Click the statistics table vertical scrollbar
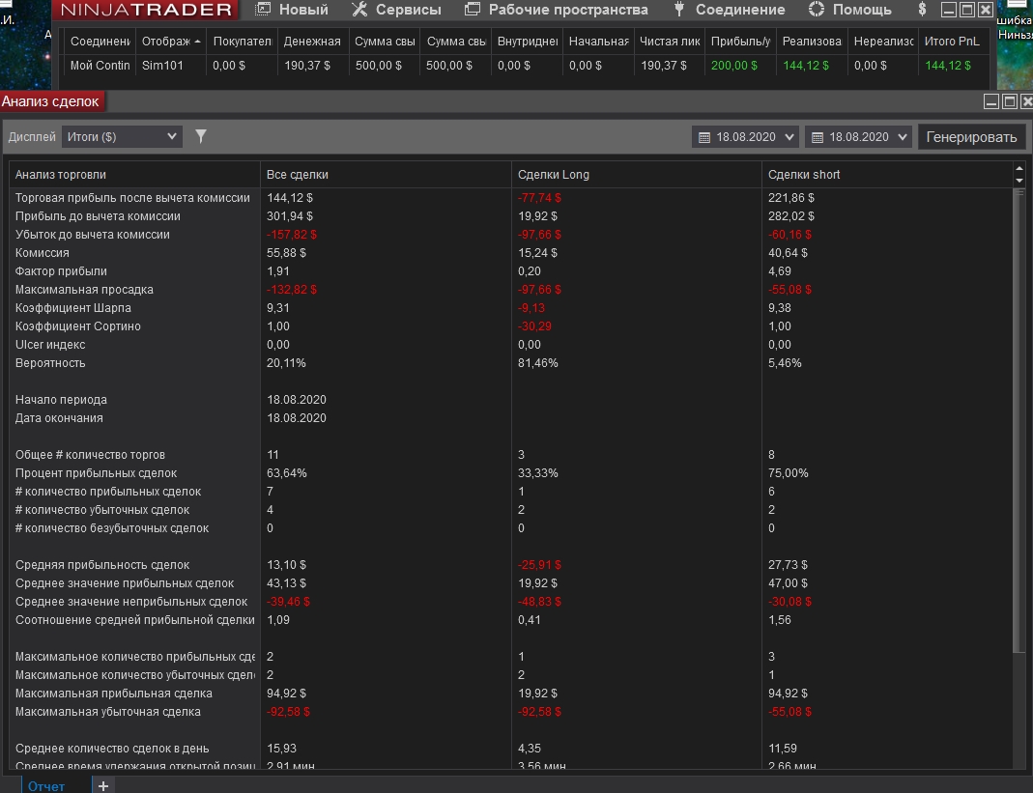The image size is (1033, 793). point(1018,415)
